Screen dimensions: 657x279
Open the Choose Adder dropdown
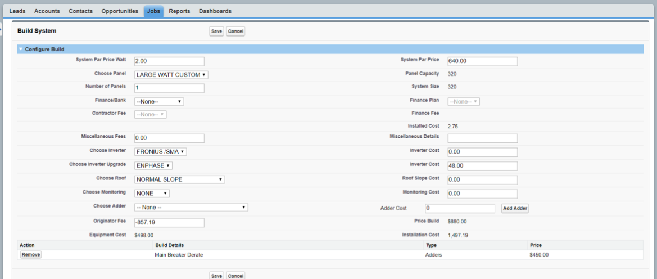(191, 208)
